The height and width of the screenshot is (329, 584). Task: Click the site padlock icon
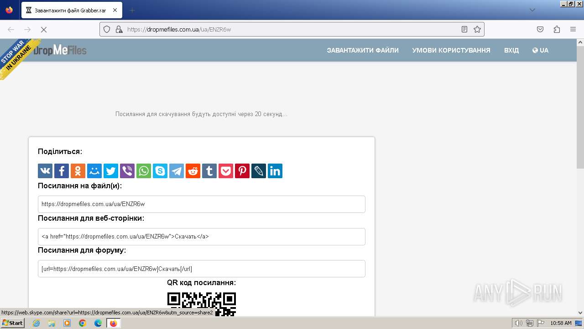tap(119, 29)
